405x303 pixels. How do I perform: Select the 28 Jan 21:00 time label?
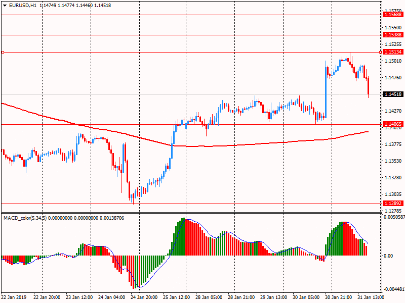(241, 297)
